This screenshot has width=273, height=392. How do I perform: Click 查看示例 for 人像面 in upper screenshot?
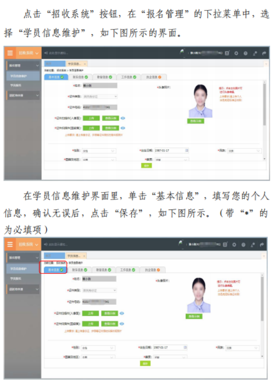110,118
